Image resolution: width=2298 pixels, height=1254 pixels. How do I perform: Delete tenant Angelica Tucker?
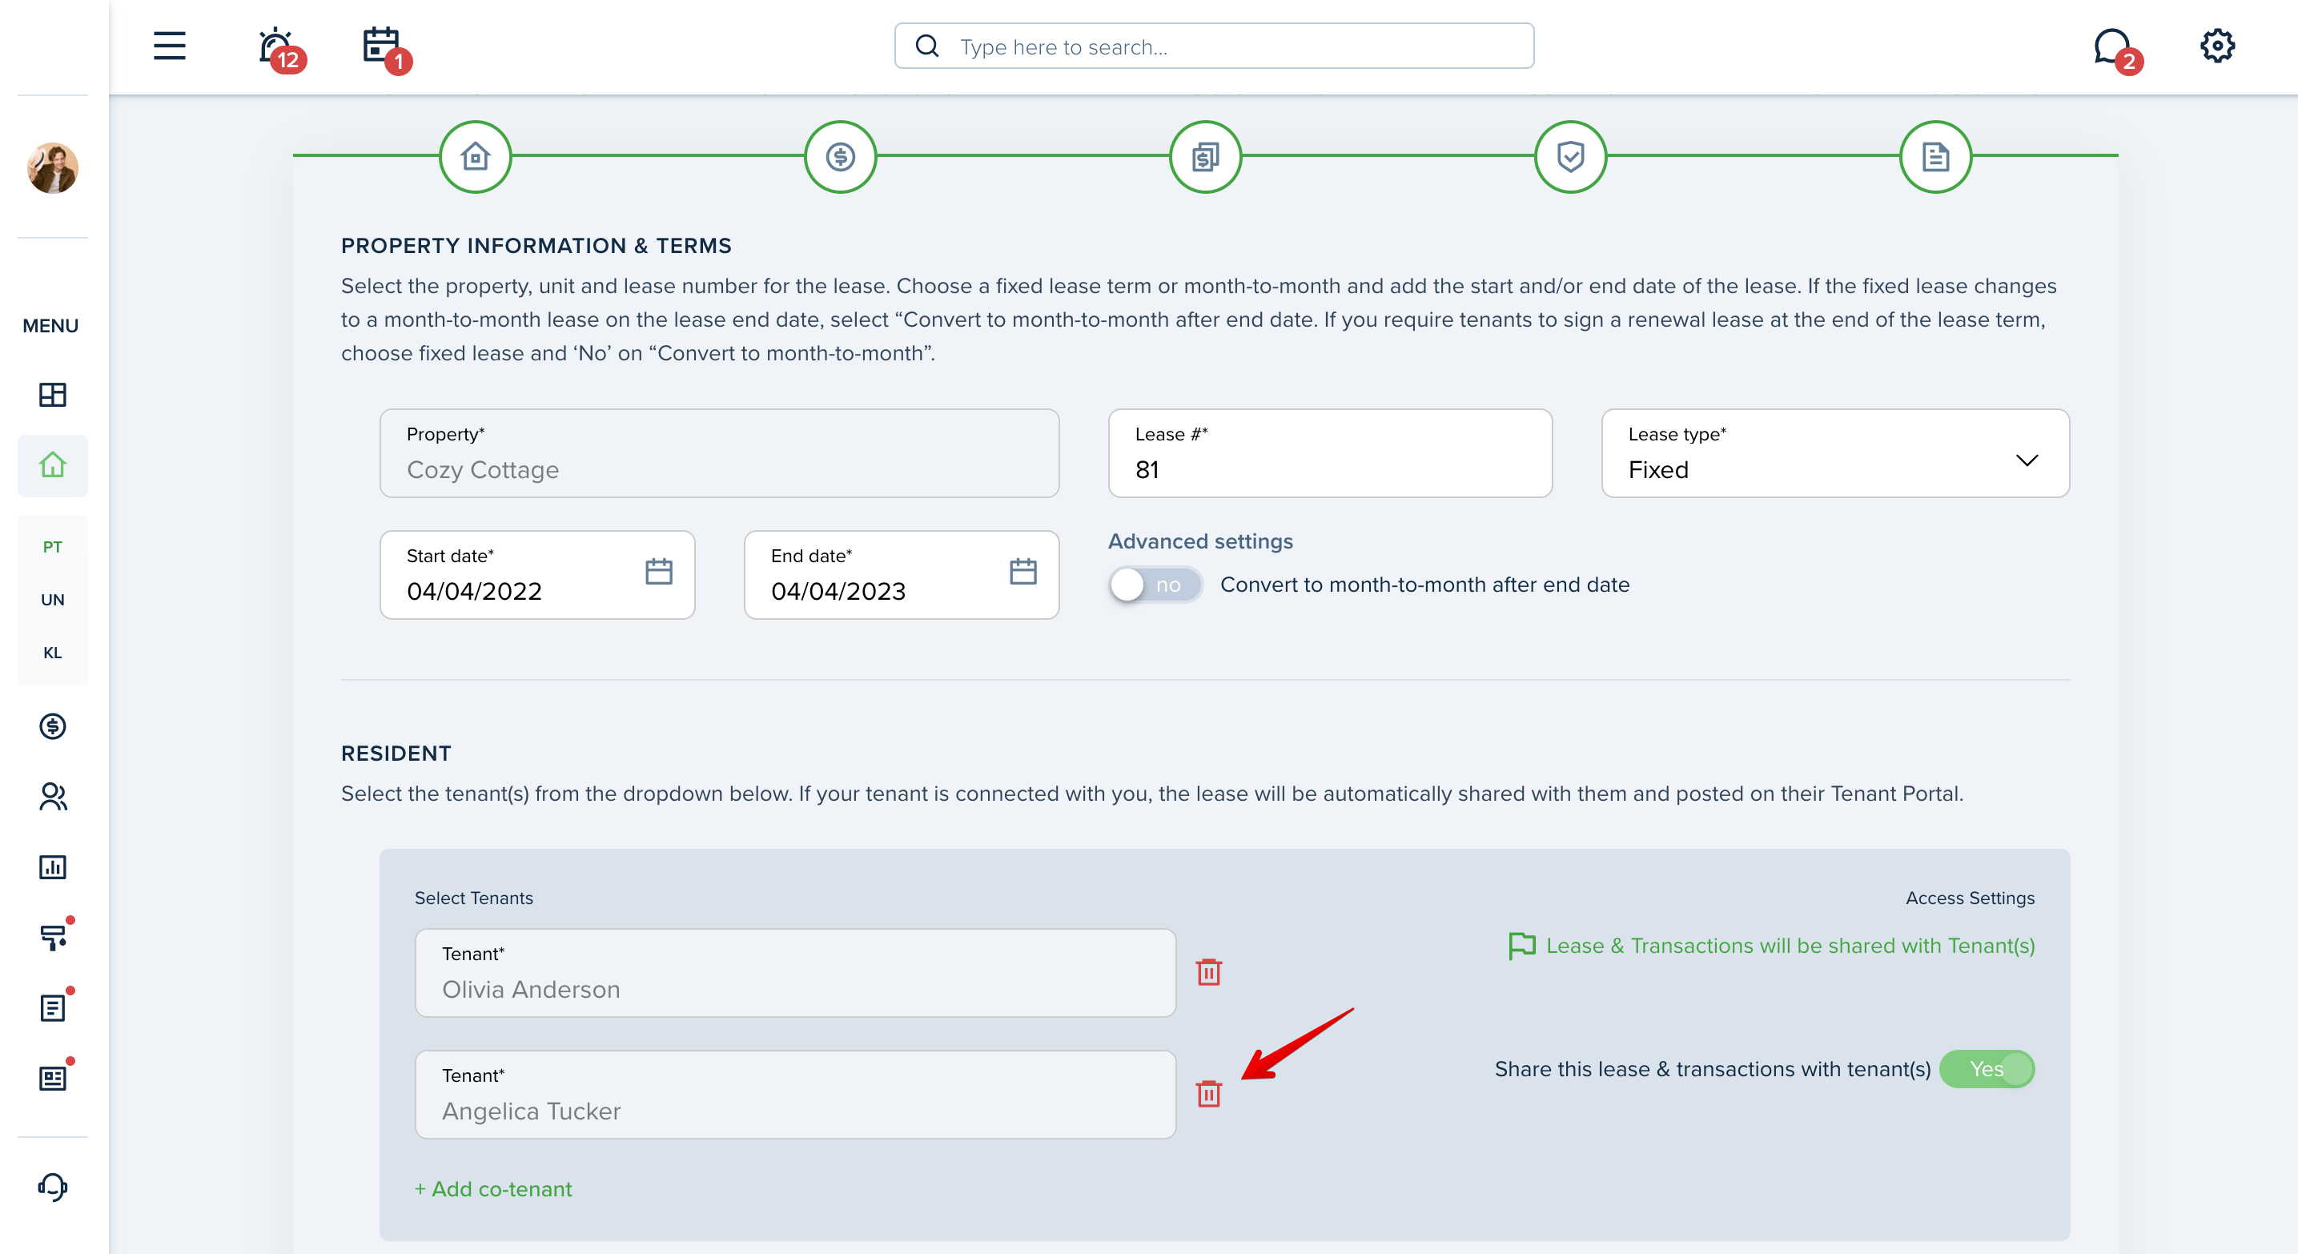[x=1208, y=1094]
